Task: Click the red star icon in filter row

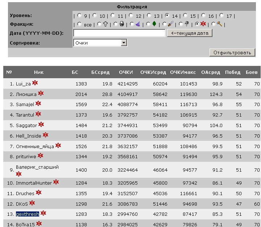Action: tap(203, 24)
